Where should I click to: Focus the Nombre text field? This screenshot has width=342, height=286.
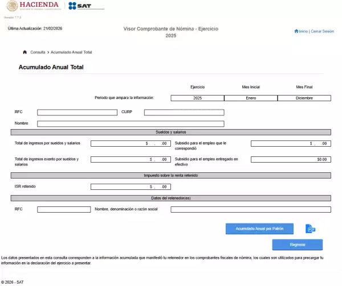pos(131,123)
